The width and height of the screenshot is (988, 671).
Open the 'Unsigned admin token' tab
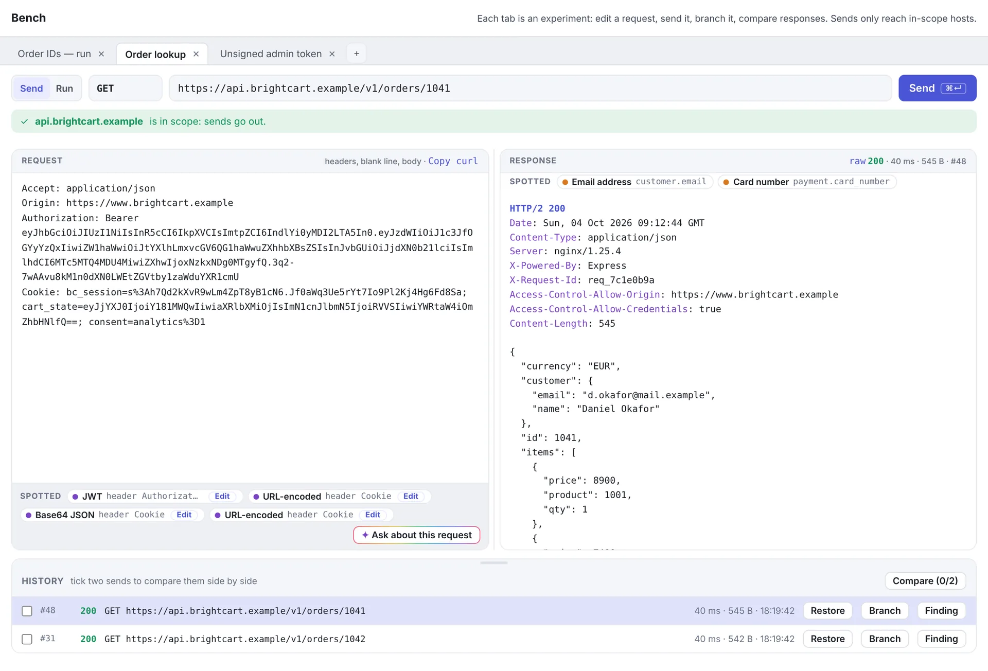tap(271, 54)
